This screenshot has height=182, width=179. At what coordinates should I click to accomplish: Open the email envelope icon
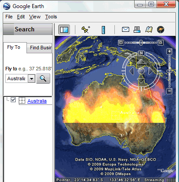pos(126,30)
